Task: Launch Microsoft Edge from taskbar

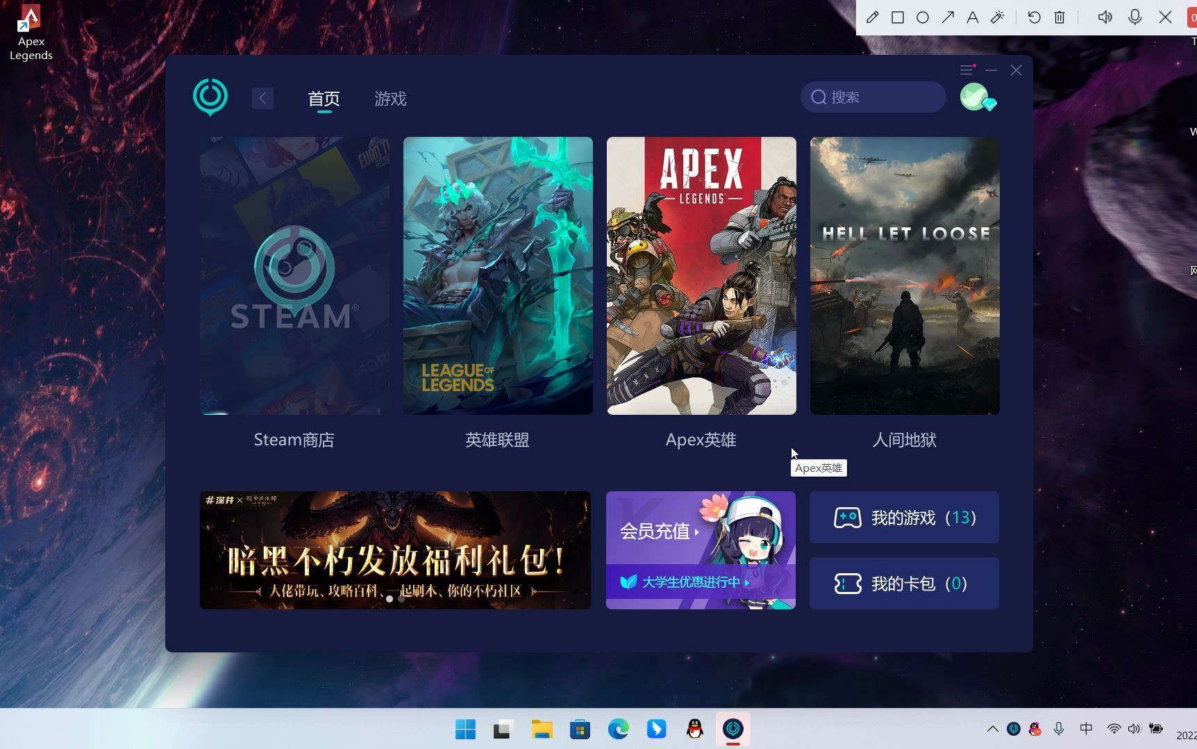Action: [x=618, y=729]
